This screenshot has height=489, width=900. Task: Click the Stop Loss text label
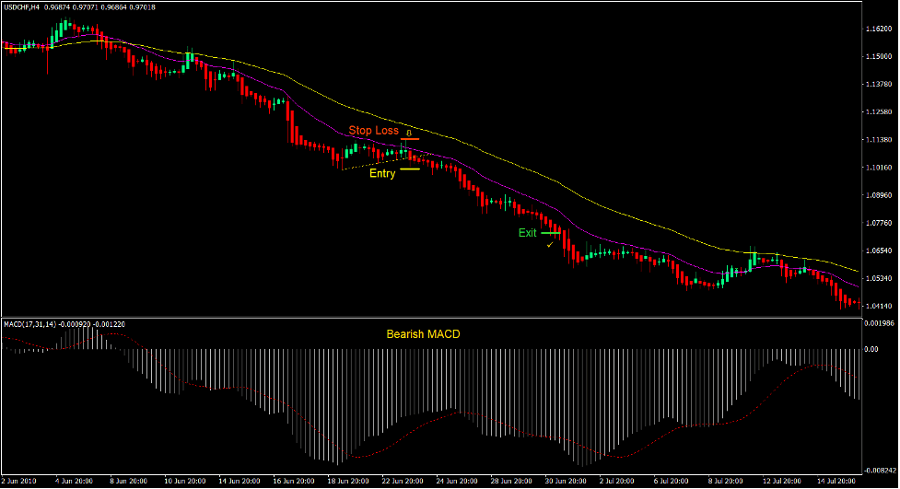[373, 131]
